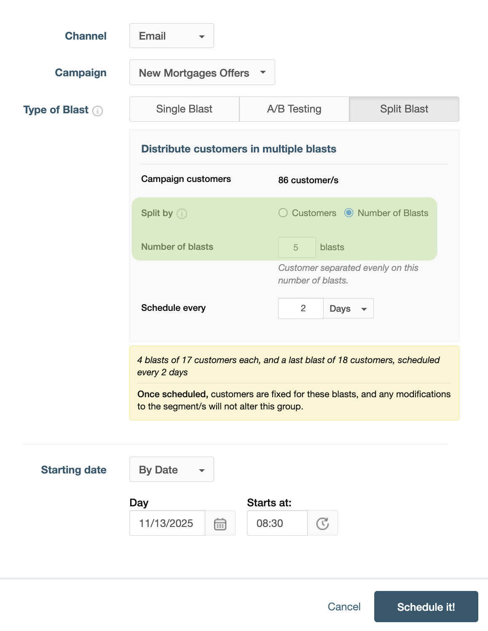Open the Channel Email dropdown
Viewport: 488px width, 631px height.
pos(172,36)
